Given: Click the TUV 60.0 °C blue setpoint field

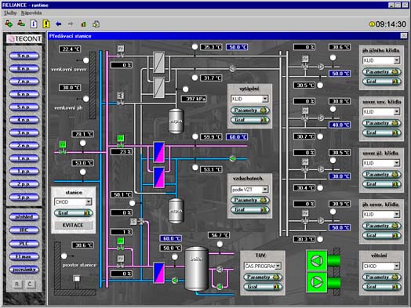Looking at the screenshot, I should tap(171, 238).
